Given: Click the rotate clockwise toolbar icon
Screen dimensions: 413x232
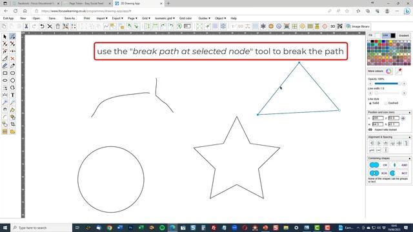Looking at the screenshot, I should [x=163, y=26].
